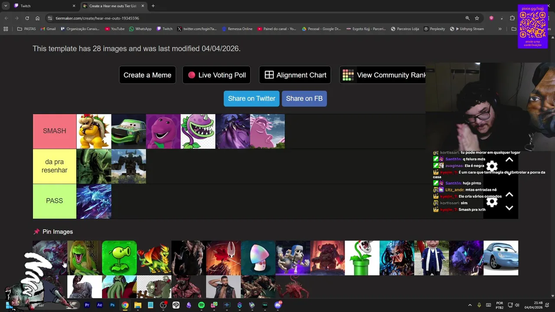Bookmark this page with the star icon
The image size is (555, 312).
[477, 18]
